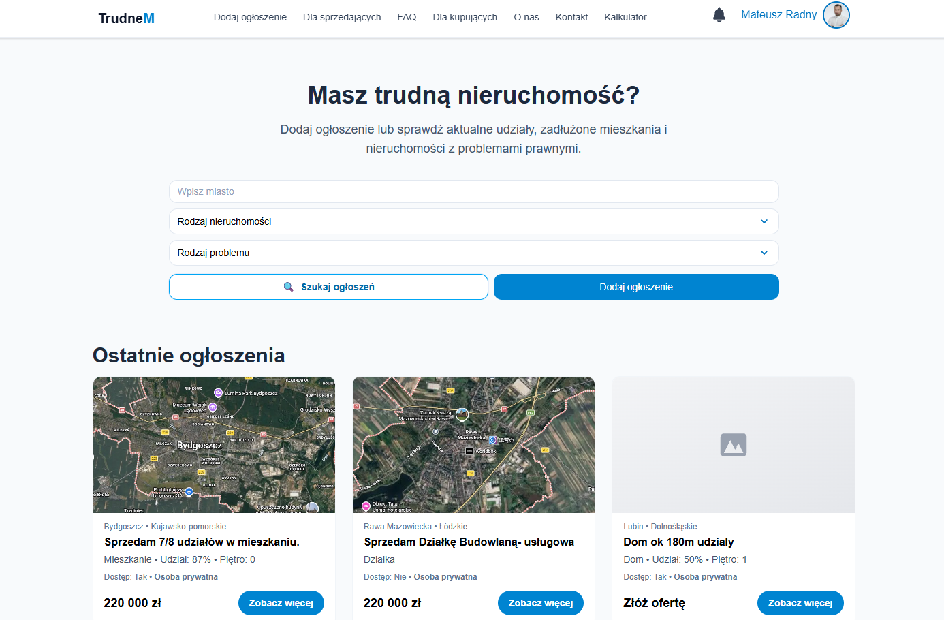Click the Złóż ofertę text
The width and height of the screenshot is (944, 620).
coord(655,603)
